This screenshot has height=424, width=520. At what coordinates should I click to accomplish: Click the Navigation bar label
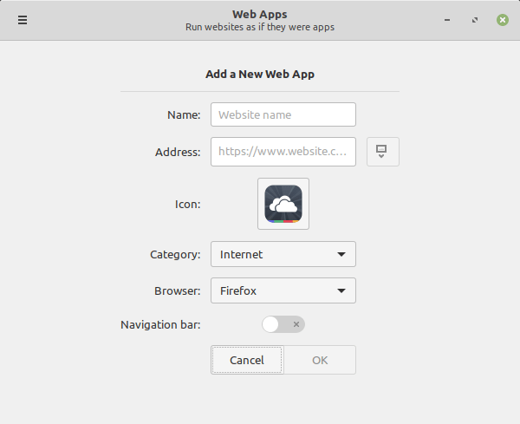pos(160,324)
